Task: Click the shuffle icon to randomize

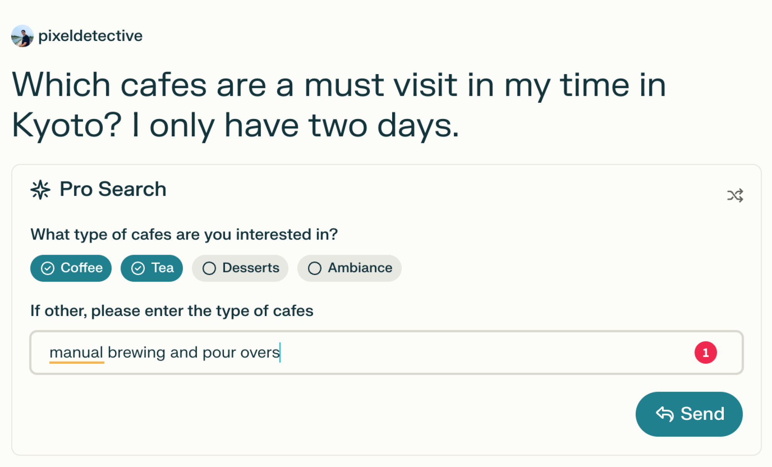Action: 735,194
